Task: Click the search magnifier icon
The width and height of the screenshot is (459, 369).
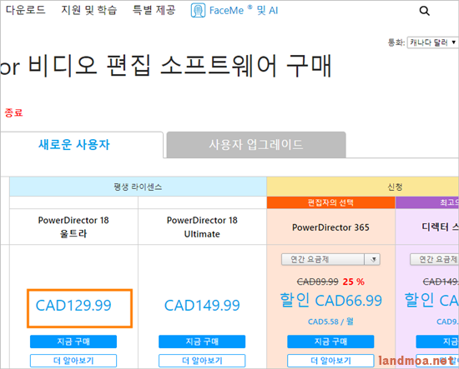Action: (424, 11)
